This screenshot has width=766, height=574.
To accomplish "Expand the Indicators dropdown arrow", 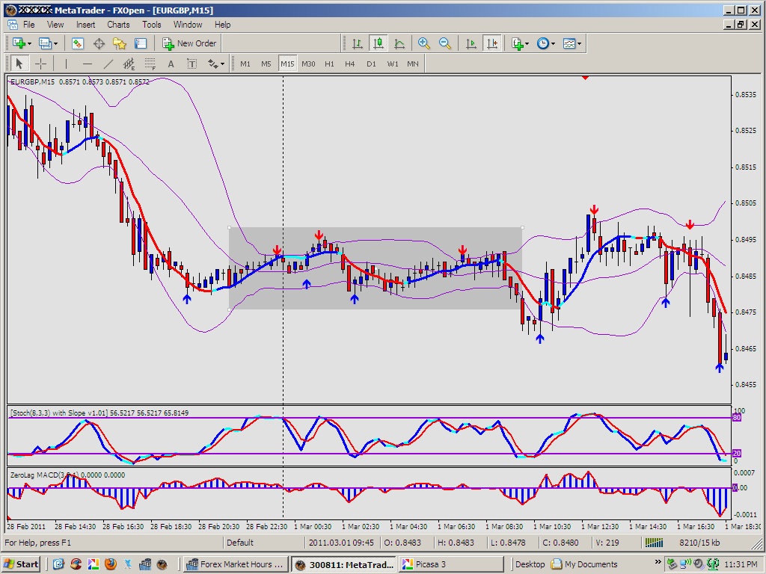I will click(x=527, y=44).
